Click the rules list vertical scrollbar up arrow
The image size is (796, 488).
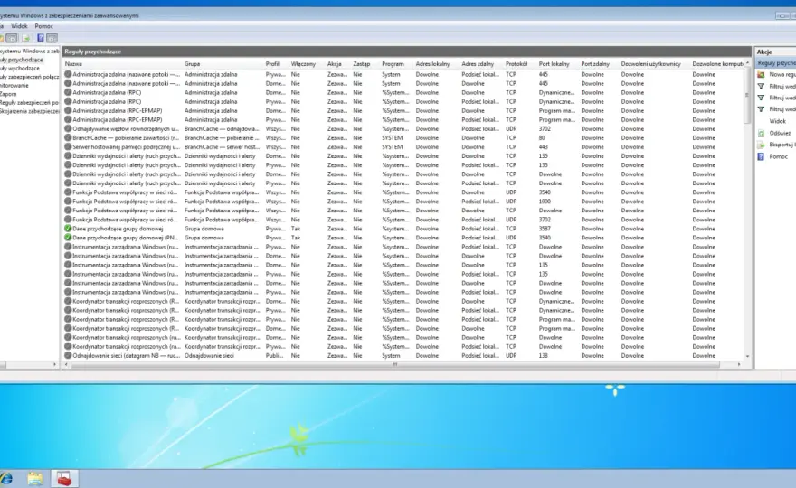pos(747,63)
